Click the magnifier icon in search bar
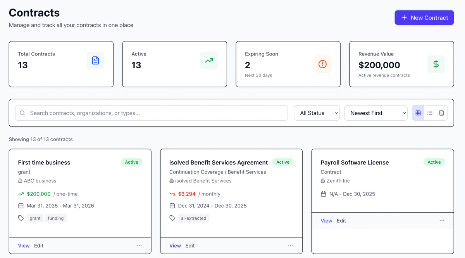Image resolution: width=465 pixels, height=258 pixels. [22, 113]
